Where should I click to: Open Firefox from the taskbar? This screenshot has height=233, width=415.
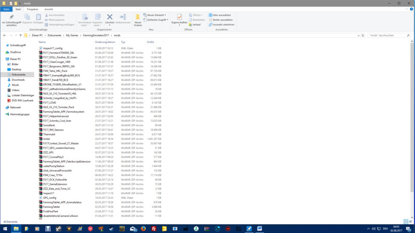[143, 228]
